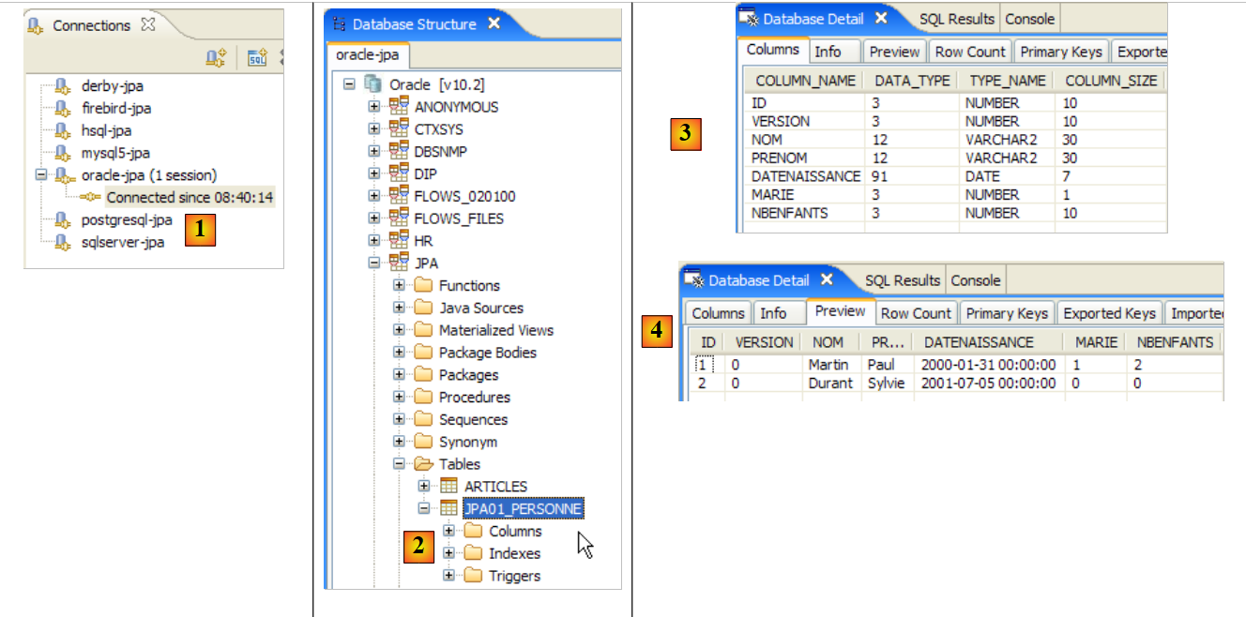This screenshot has width=1246, height=617.
Task: Expand the Functions folder
Action: click(x=400, y=286)
